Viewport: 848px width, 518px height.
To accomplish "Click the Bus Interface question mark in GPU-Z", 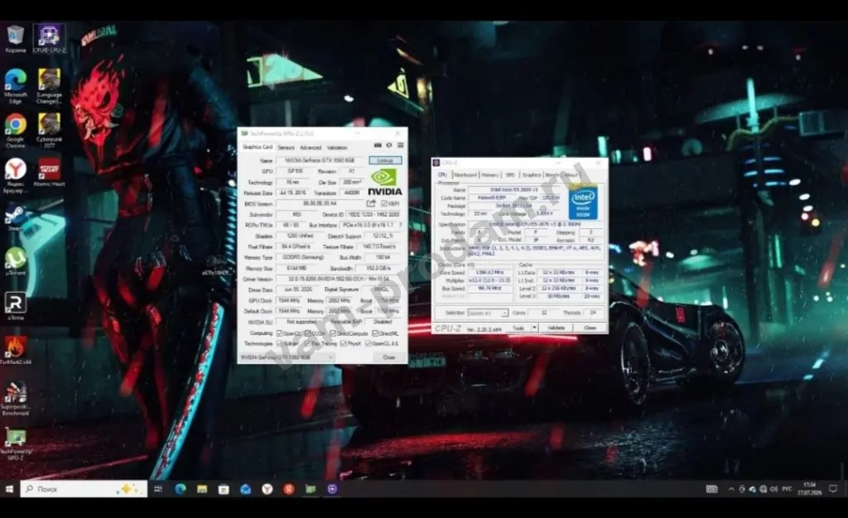I will pyautogui.click(x=400, y=225).
